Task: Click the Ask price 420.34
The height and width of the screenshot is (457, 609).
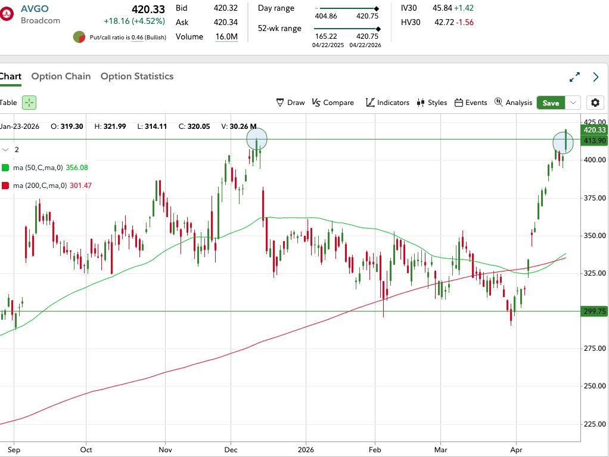Action: pos(226,22)
